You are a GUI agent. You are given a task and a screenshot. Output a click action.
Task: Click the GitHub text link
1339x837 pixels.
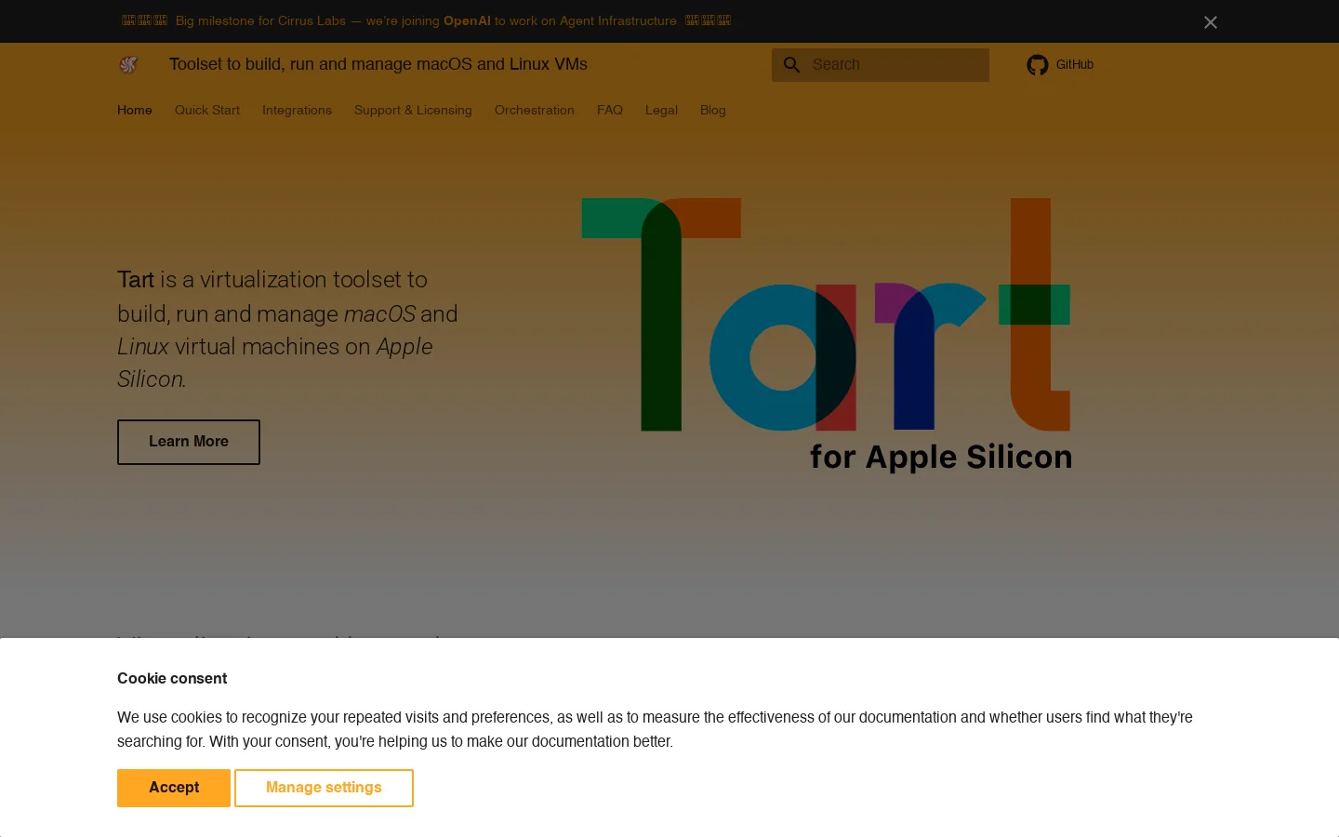coord(1075,64)
